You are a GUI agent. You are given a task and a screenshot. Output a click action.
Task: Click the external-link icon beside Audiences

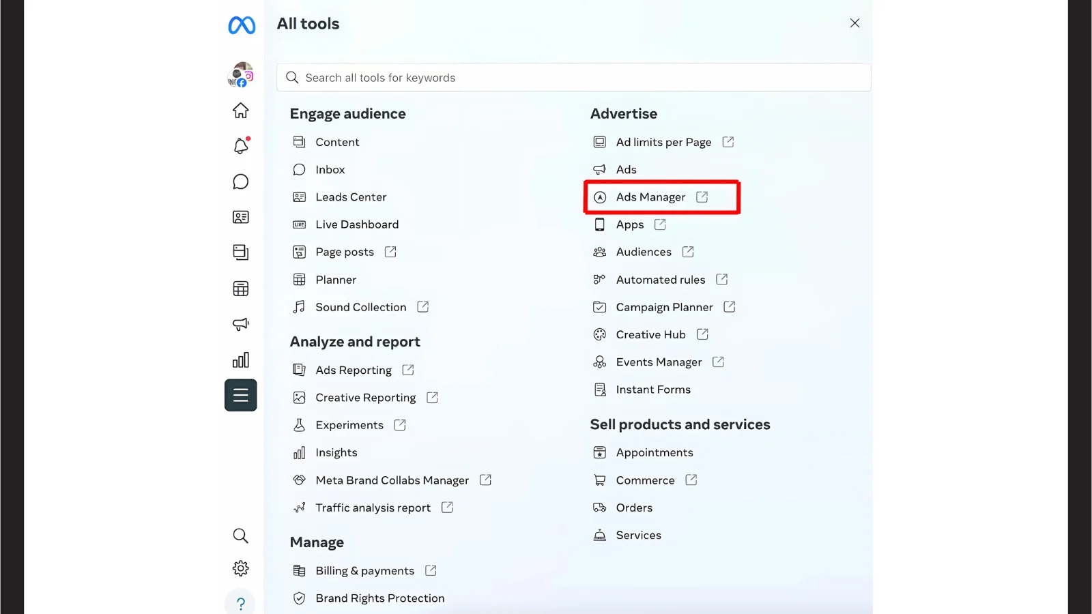pos(688,252)
